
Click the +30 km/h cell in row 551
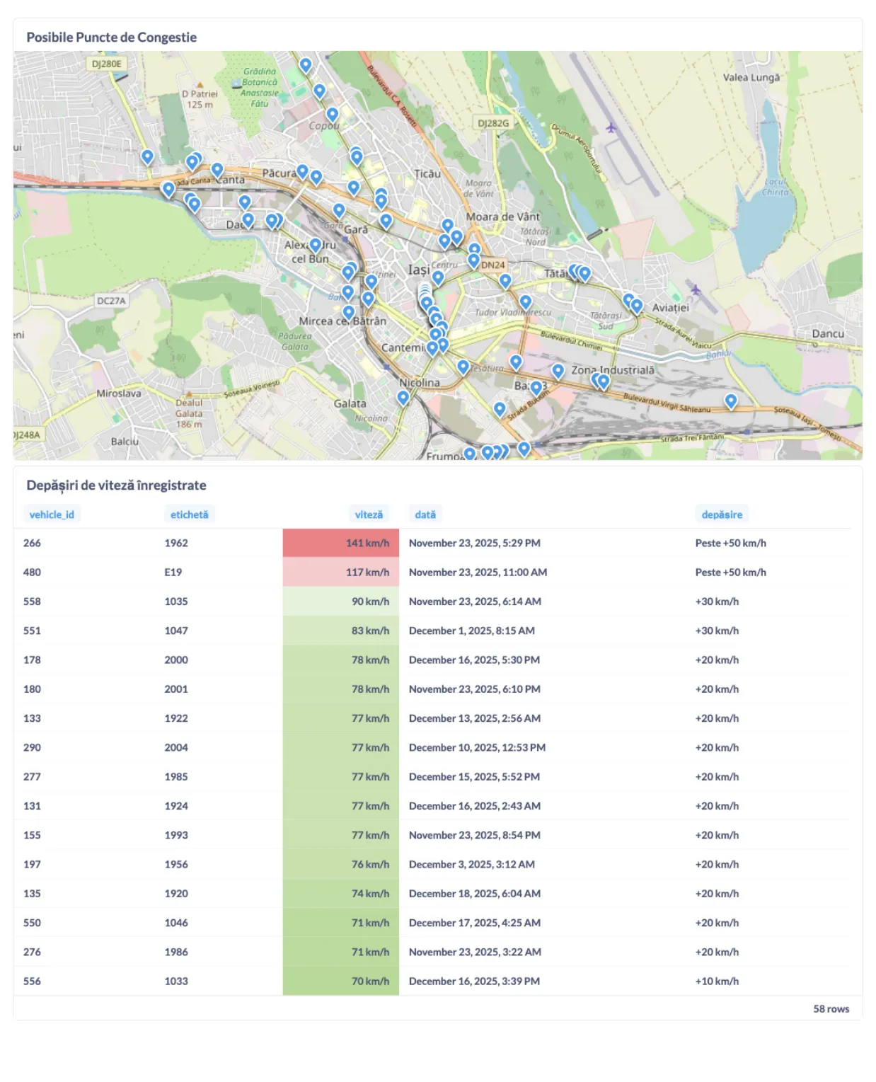(x=717, y=631)
